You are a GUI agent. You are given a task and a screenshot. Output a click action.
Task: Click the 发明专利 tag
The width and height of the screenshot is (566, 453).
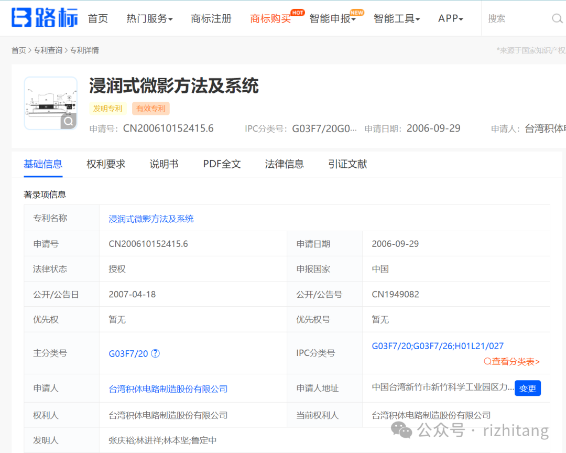(x=108, y=109)
